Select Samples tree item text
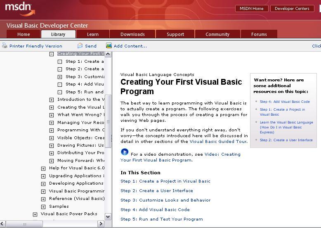Screen dimensions: 321x228 point(59,206)
